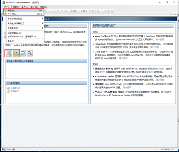Click the toolbar icon right of 树

click(x=98, y=11)
